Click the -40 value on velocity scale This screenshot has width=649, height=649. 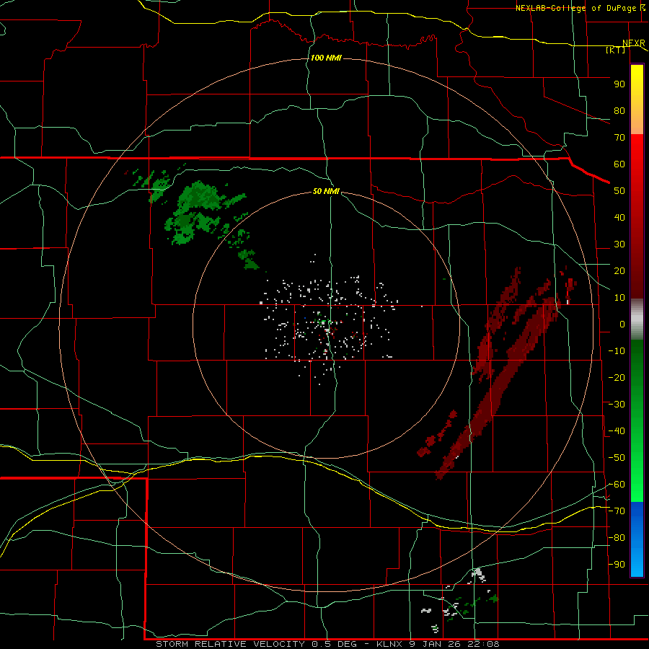coord(617,431)
